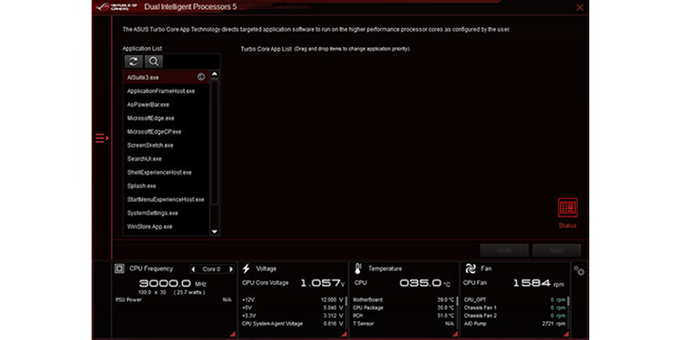The image size is (680, 340).
Task: Click the CPU temperature value 035.0
Action: tap(424, 283)
